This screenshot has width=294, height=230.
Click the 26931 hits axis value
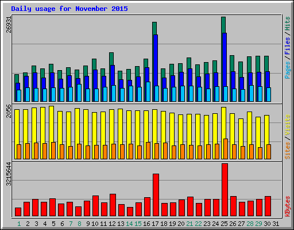click(x=9, y=24)
